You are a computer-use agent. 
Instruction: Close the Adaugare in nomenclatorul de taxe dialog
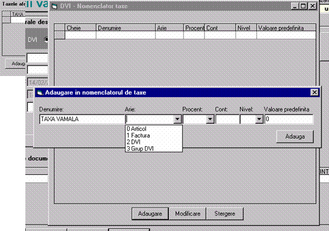point(314,92)
